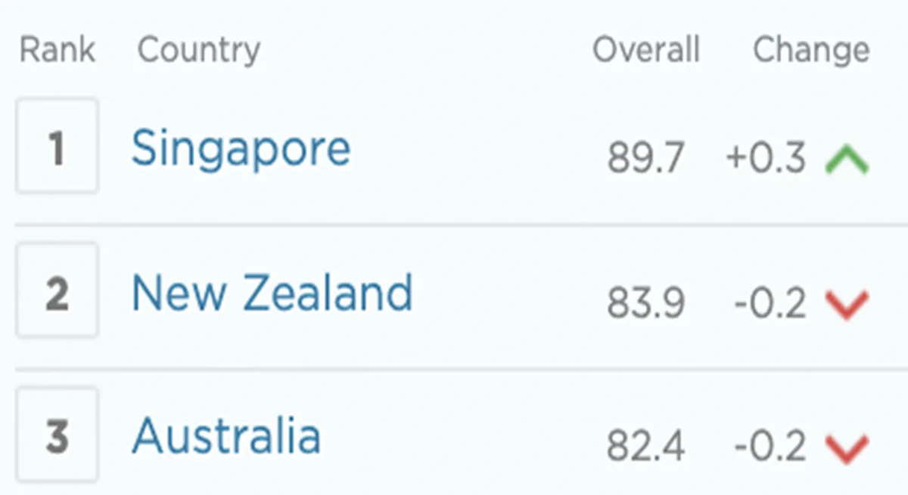The height and width of the screenshot is (495, 908).
Task: Click the red down arrow for New Zealand
Action: [x=847, y=305]
